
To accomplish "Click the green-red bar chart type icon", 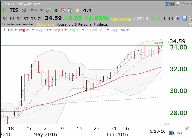I will coord(56,10).
